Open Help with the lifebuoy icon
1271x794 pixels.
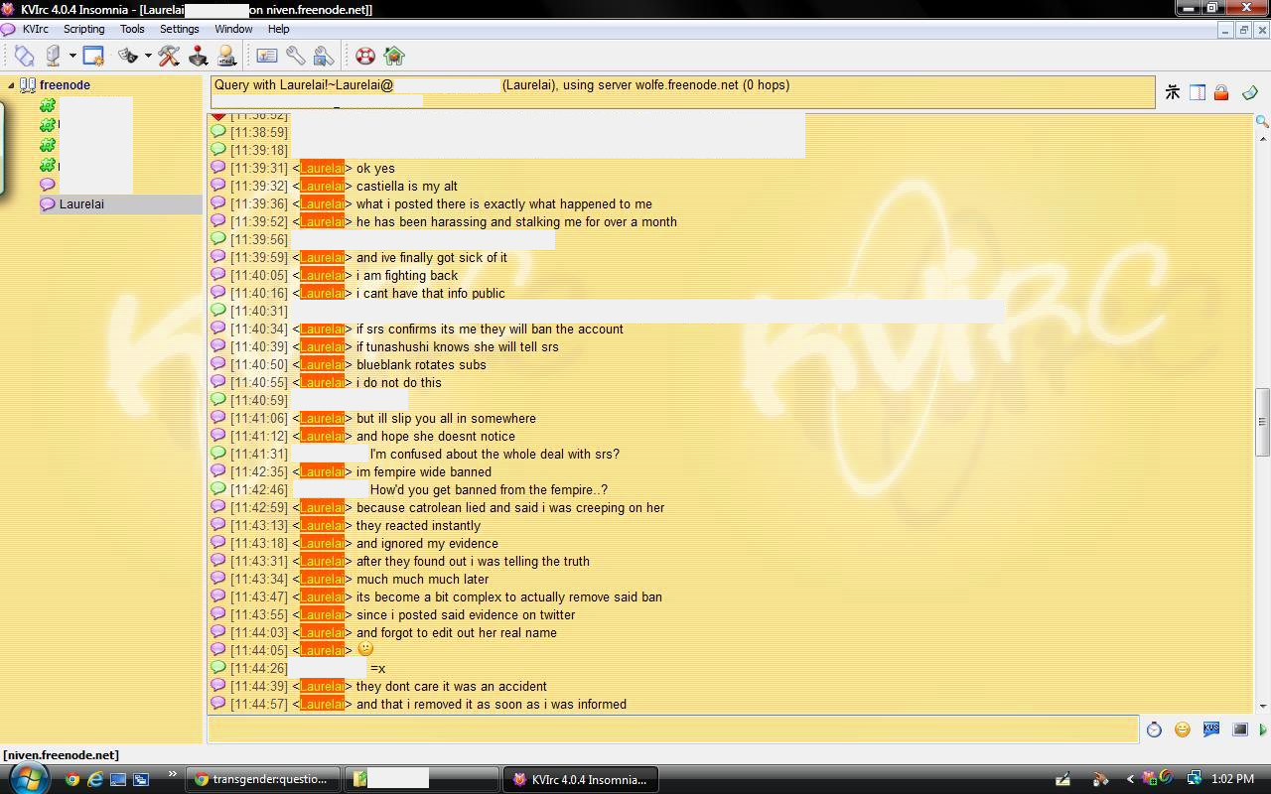tap(366, 55)
